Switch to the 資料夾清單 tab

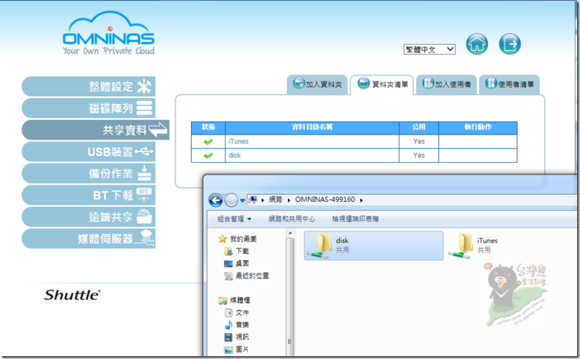coord(382,84)
